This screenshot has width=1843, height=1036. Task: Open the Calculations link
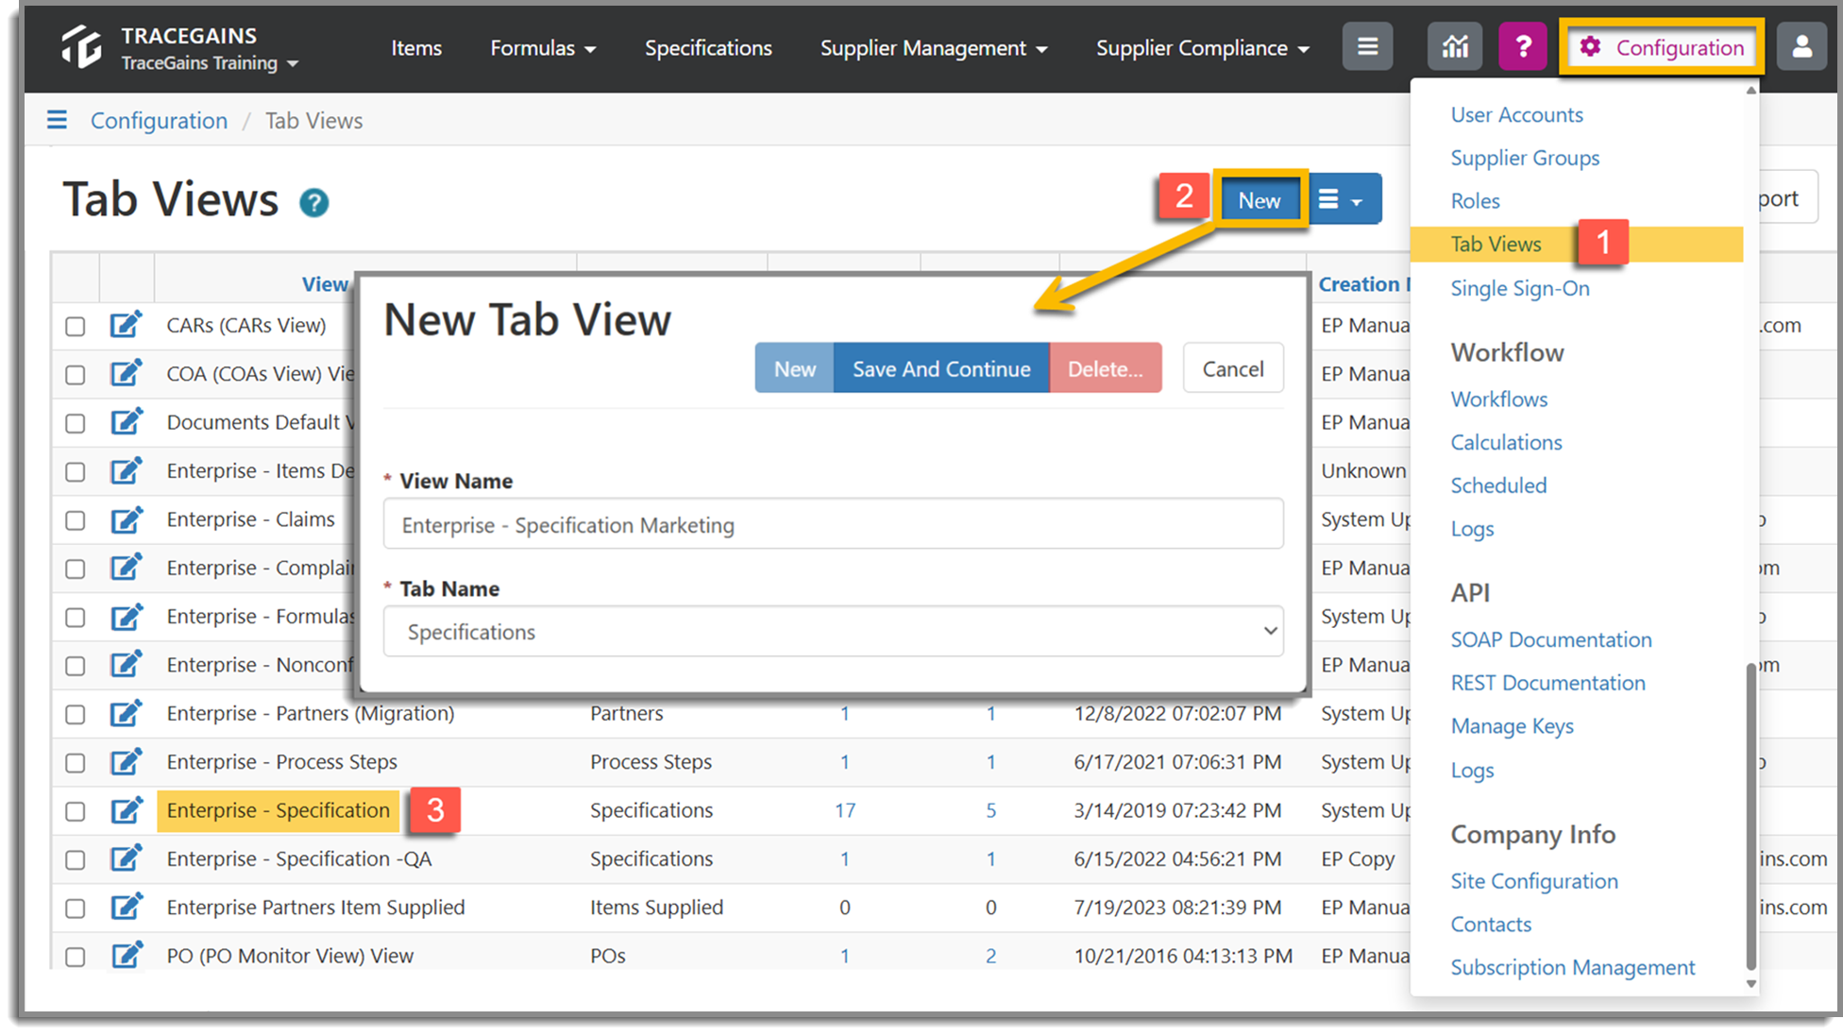click(1506, 442)
